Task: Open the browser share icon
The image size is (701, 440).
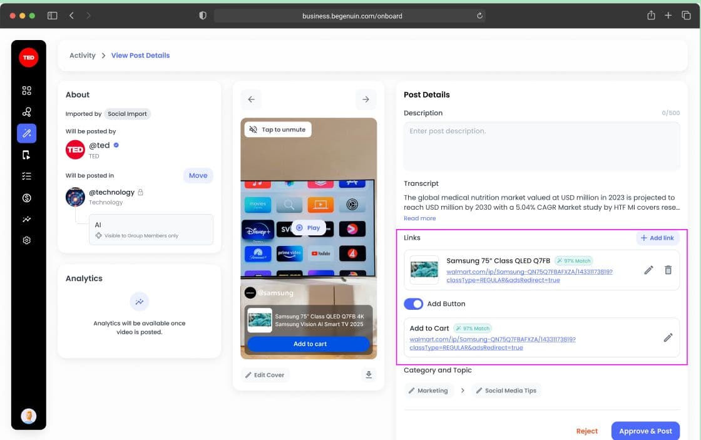Action: (x=651, y=15)
